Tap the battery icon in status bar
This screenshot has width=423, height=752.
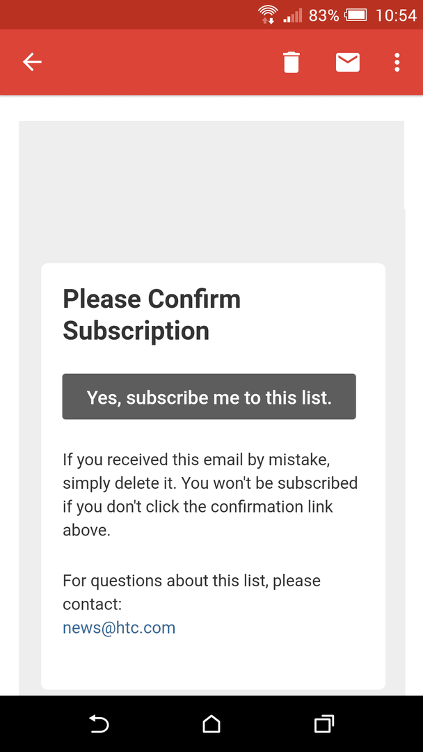point(356,15)
